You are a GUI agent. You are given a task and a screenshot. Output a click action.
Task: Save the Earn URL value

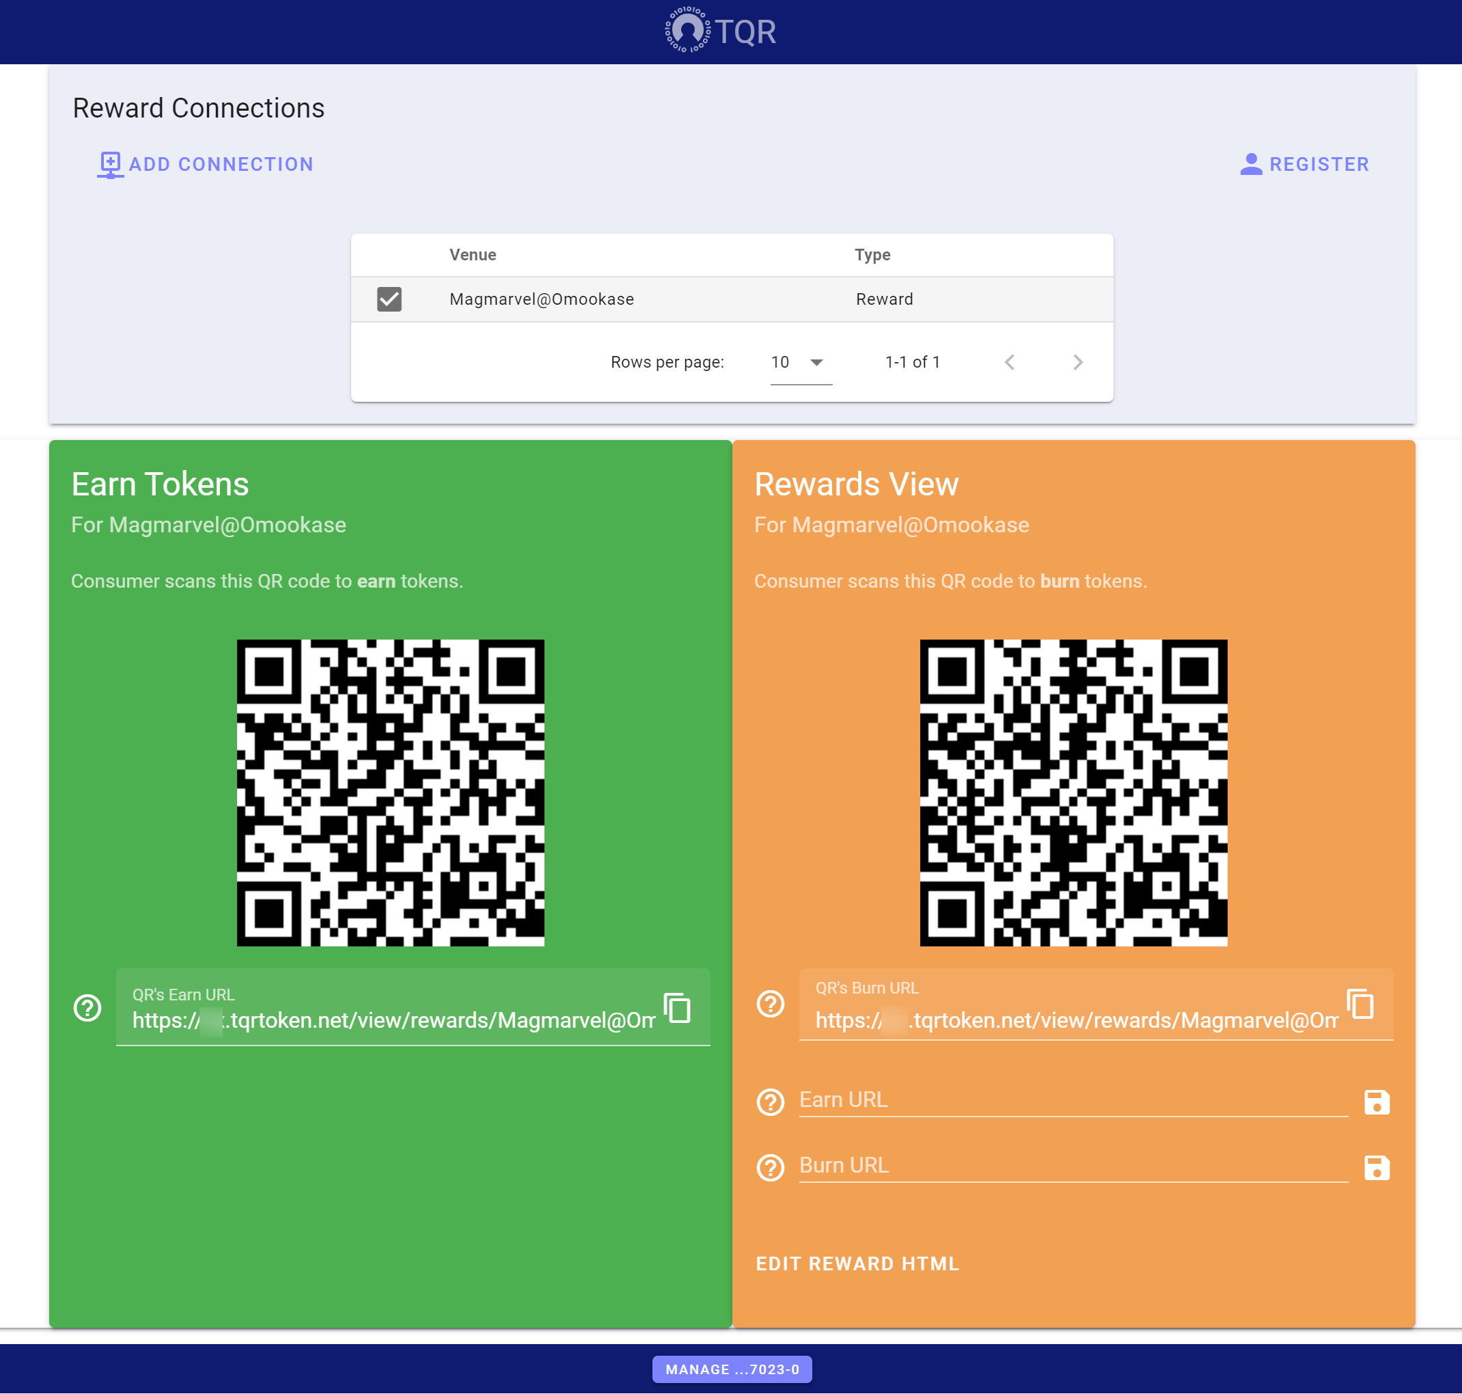click(x=1377, y=1102)
